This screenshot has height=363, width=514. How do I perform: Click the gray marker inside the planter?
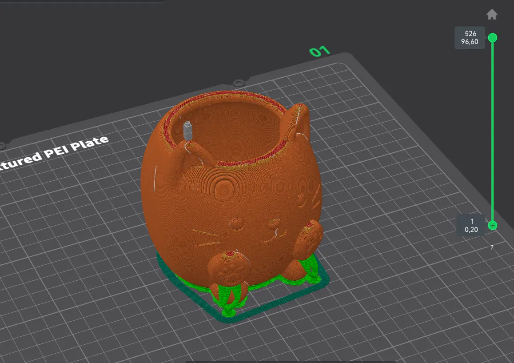coord(187,131)
